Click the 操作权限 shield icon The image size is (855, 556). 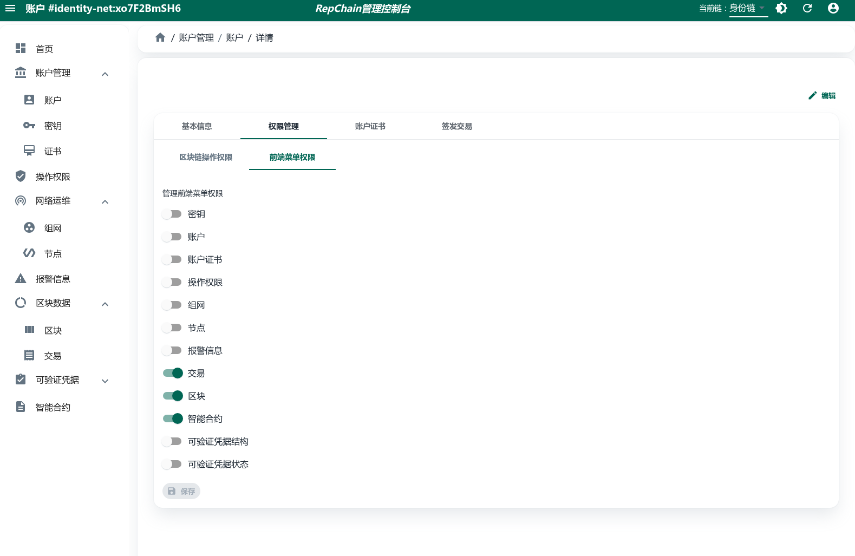click(21, 176)
